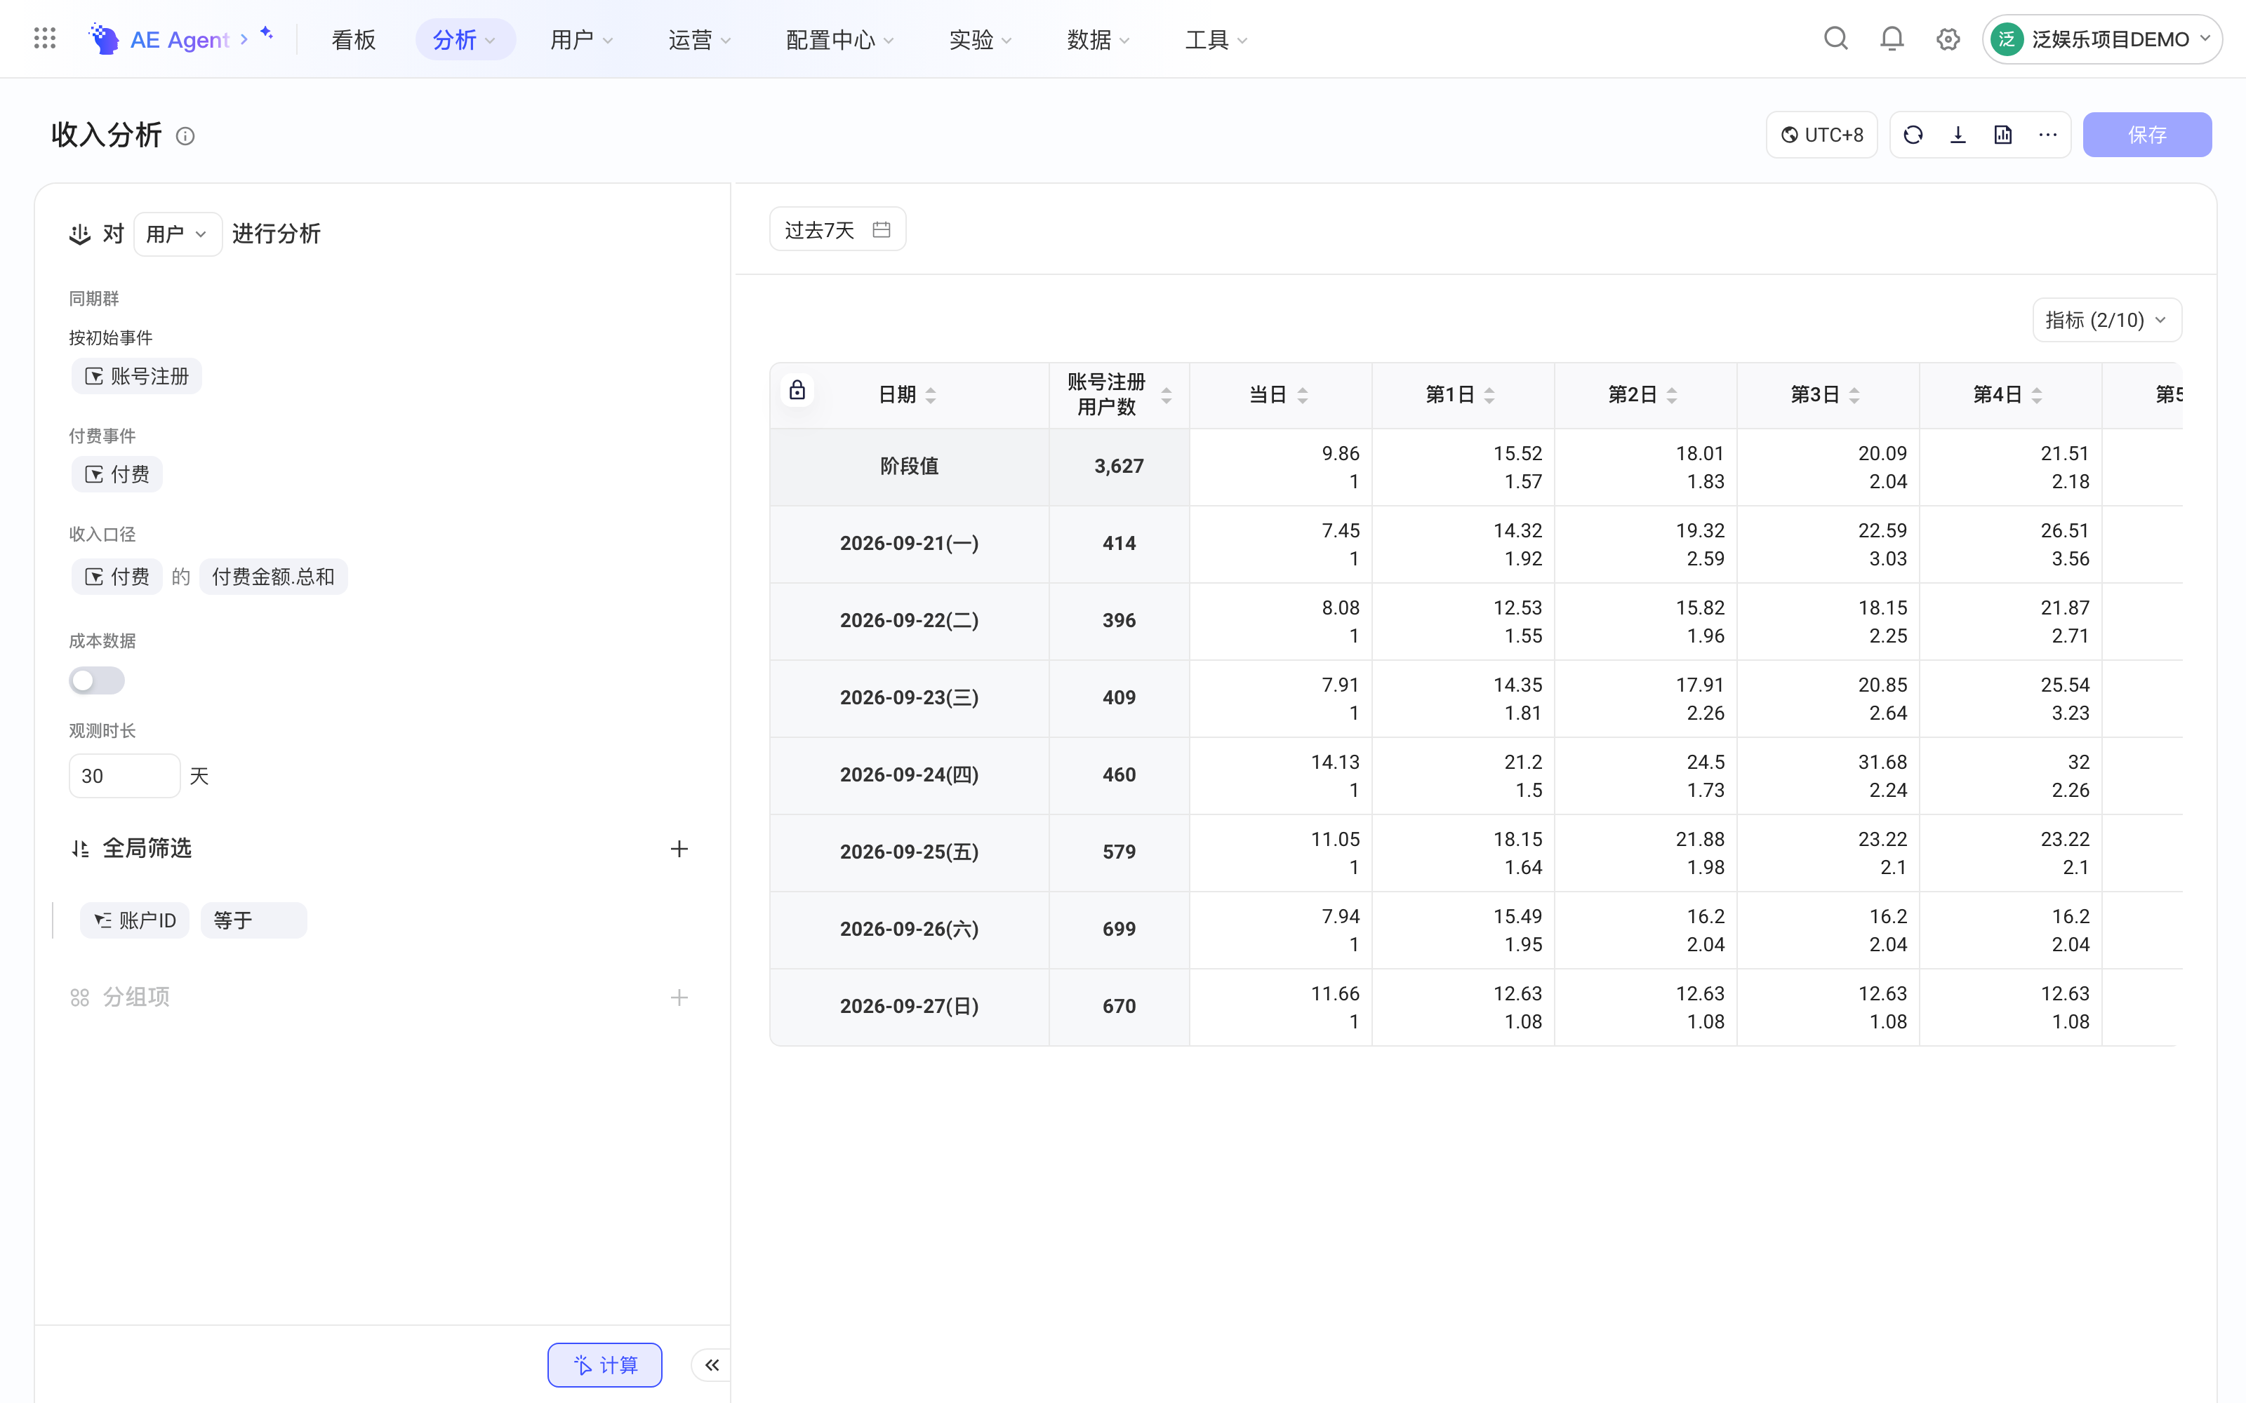
Task: Toggle the 成本数据 switch
Action: point(97,681)
